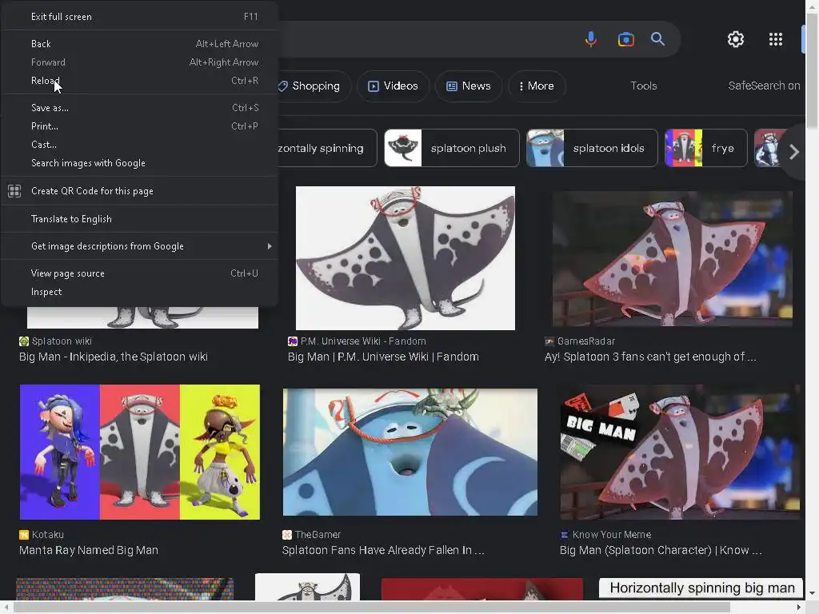
Task: Click the frye suggestion chip
Action: (705, 148)
